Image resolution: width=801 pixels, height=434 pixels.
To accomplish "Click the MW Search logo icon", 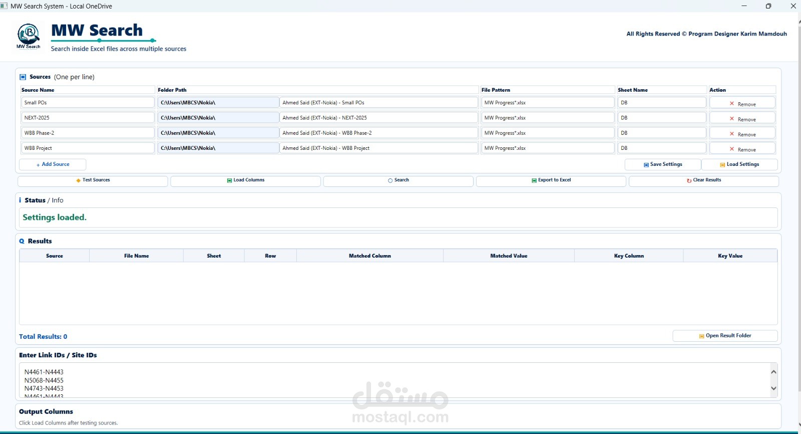I will [29, 37].
